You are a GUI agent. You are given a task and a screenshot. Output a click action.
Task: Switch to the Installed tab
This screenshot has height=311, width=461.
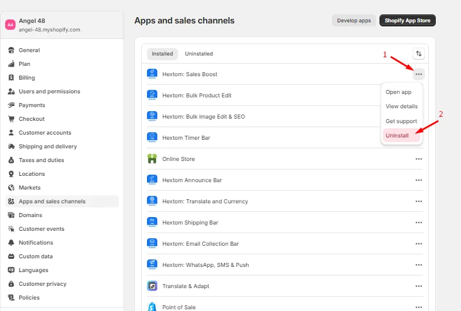162,54
